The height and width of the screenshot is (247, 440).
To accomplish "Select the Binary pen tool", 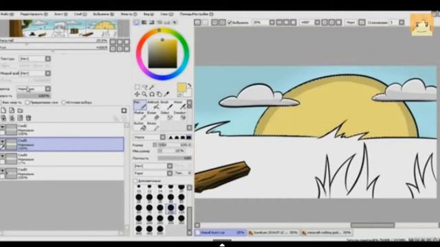I will click(153, 126).
